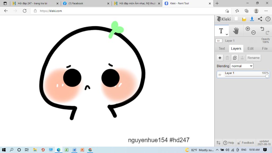Delete the layer with the trash icon
This screenshot has width=272, height=153.
227,58
